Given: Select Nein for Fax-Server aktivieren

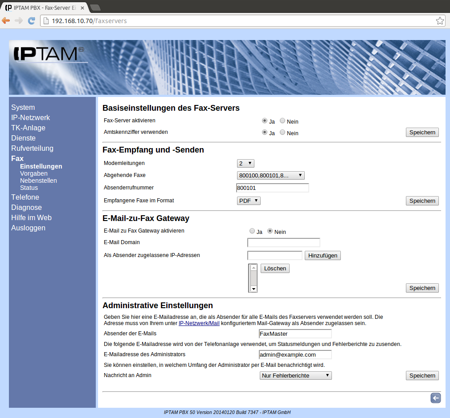Looking at the screenshot, I should 282,121.
